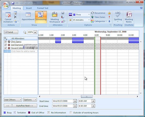This screenshot has width=145, height=117.
Task: Open the Options dropdown button
Action: coord(30,100)
